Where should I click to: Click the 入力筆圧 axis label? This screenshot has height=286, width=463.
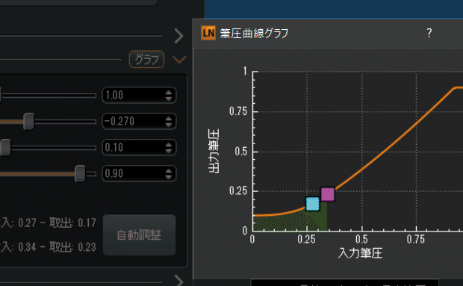pyautogui.click(x=360, y=253)
